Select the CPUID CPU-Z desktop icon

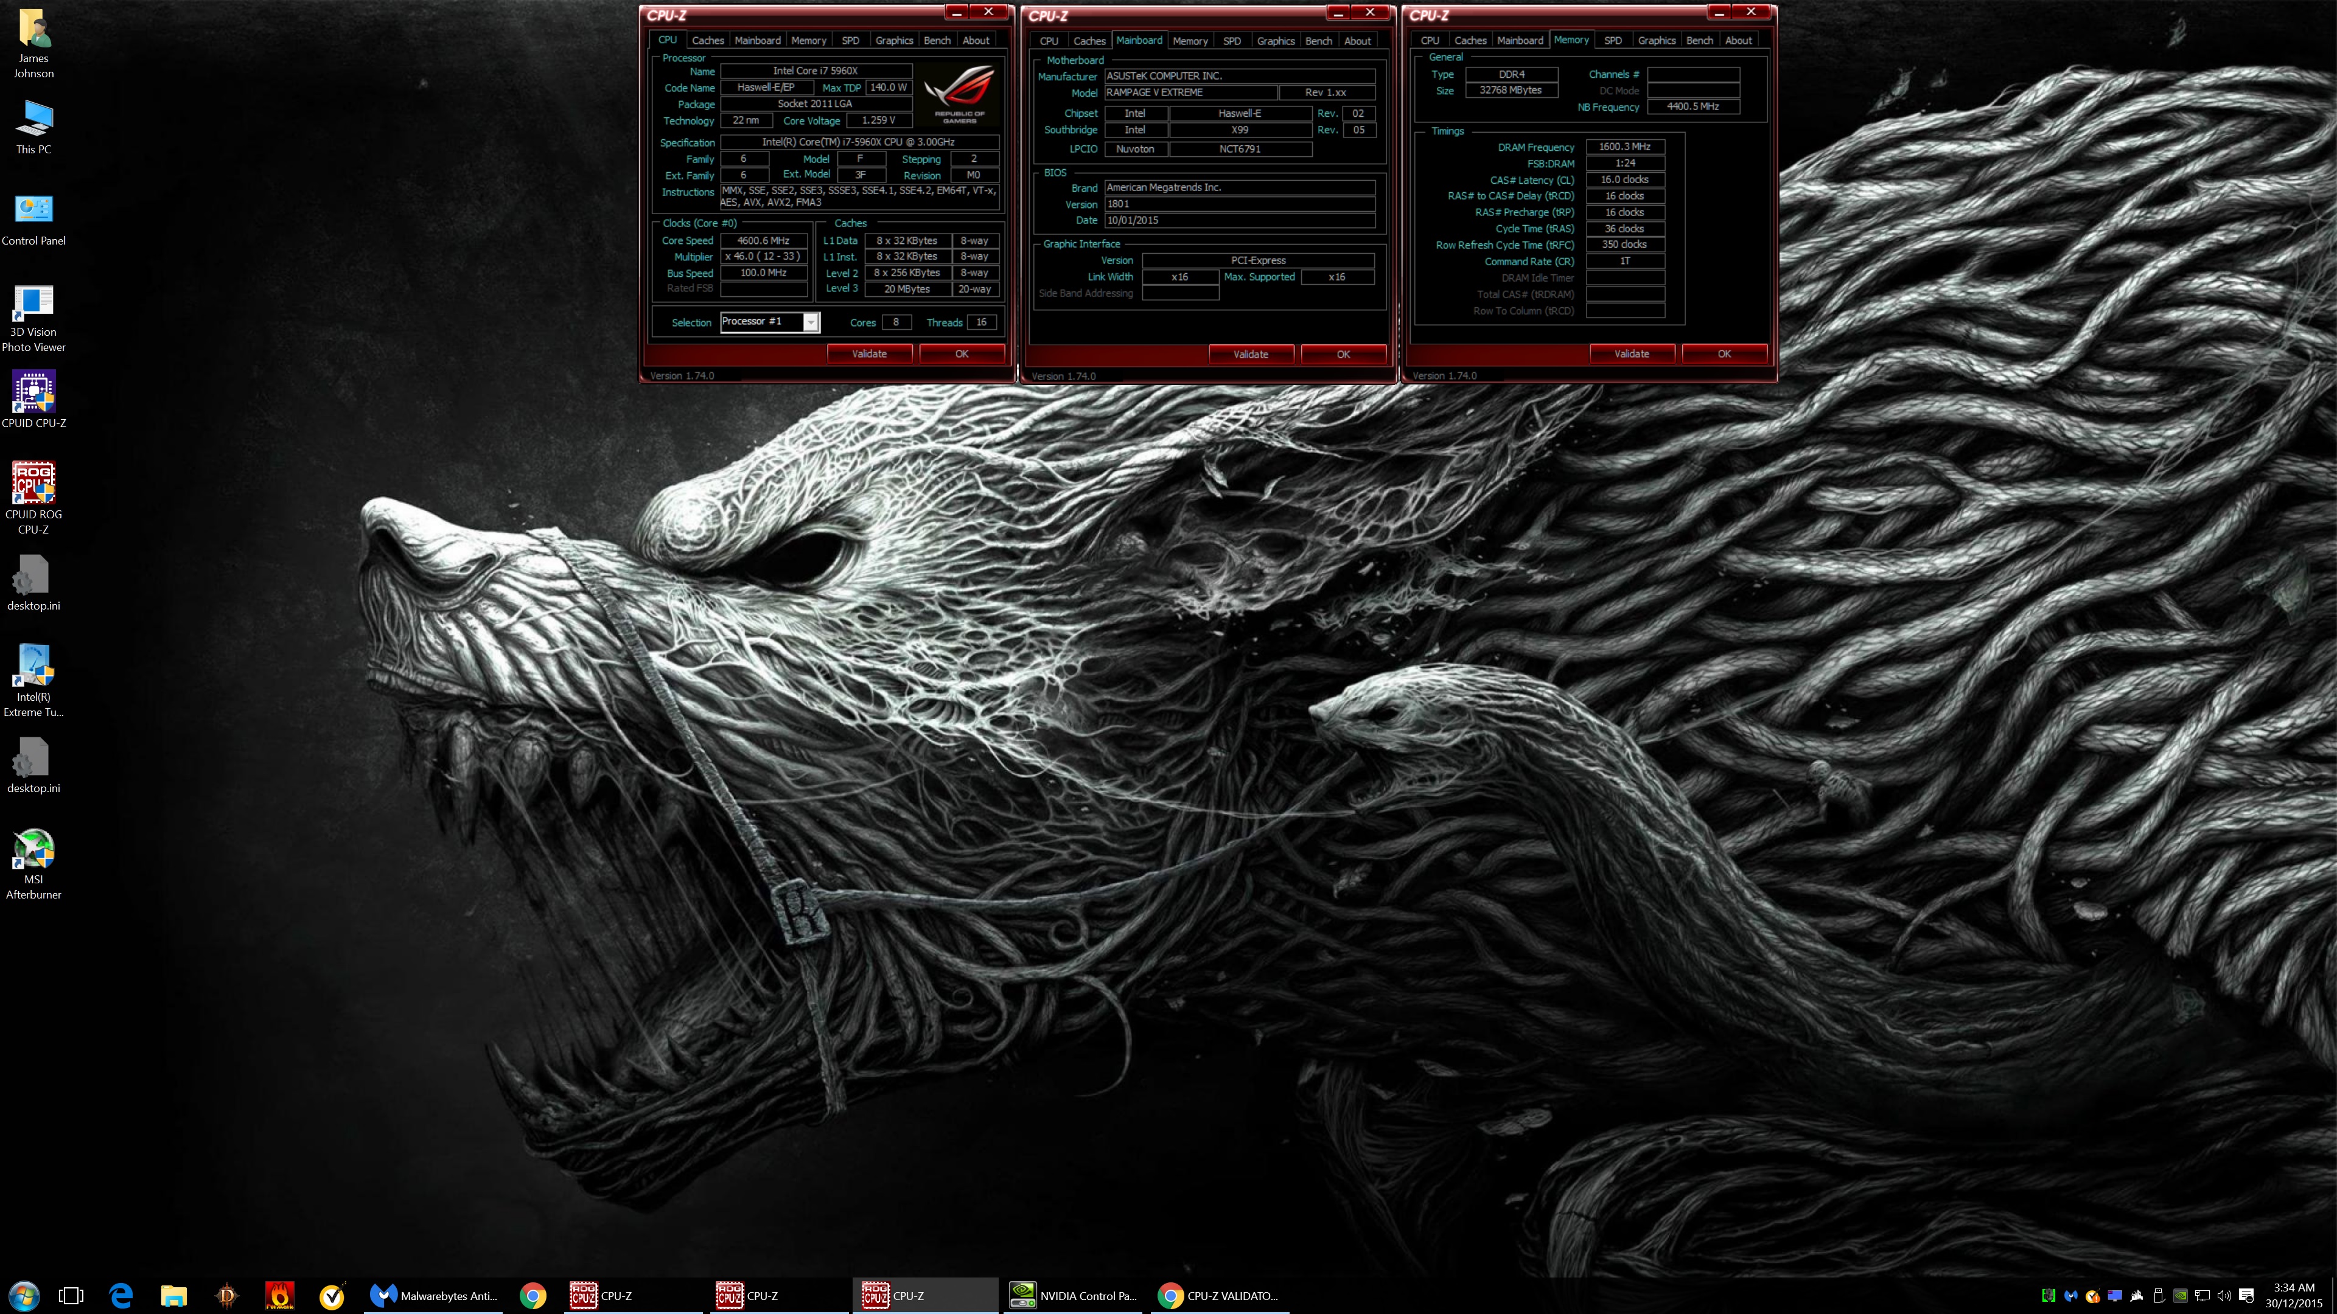click(33, 399)
